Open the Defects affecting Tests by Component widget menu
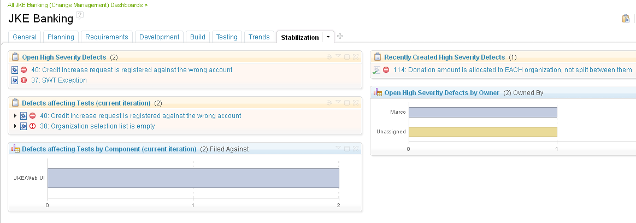This screenshot has width=636, height=223. (338, 148)
